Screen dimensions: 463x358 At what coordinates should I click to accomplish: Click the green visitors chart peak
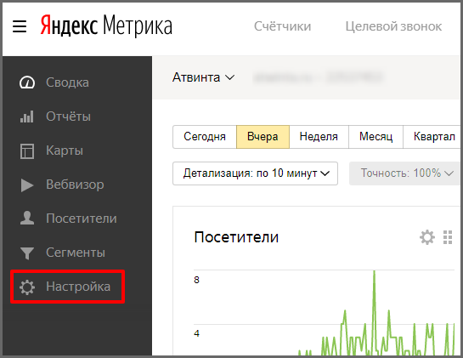(374, 272)
